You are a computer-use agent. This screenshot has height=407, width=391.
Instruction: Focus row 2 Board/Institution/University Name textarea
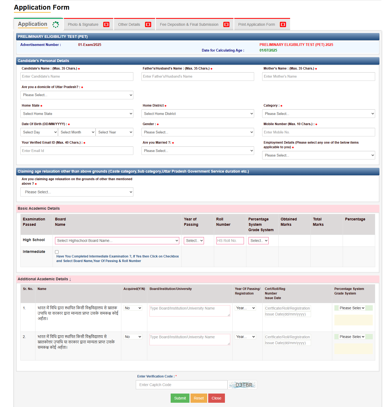(x=190, y=340)
